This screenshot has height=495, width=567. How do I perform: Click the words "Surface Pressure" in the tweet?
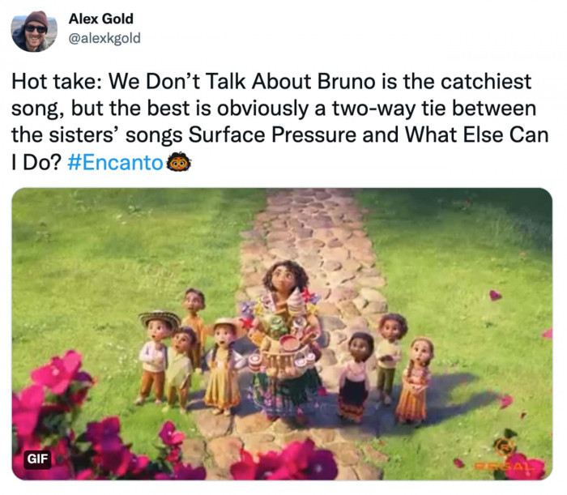click(x=252, y=134)
